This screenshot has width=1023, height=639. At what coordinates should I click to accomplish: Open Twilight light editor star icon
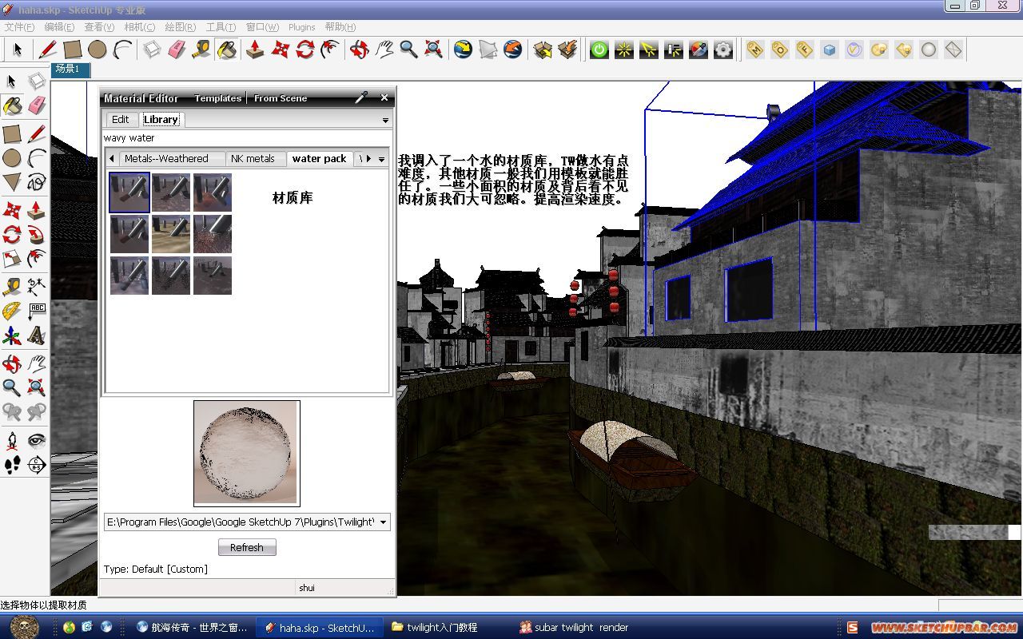(624, 50)
